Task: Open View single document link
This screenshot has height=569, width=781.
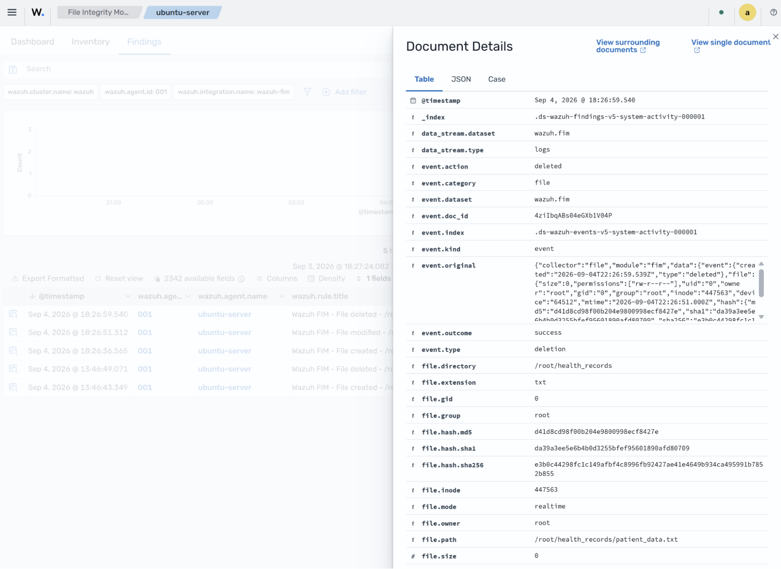Action: tap(731, 46)
